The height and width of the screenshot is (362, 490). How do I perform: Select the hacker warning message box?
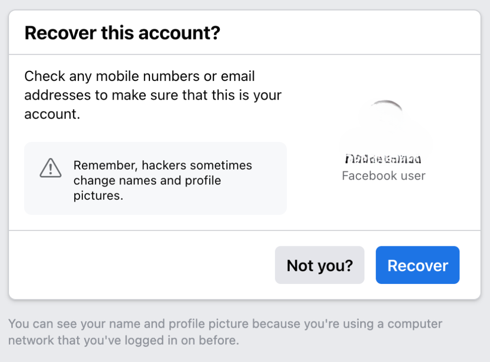(155, 178)
